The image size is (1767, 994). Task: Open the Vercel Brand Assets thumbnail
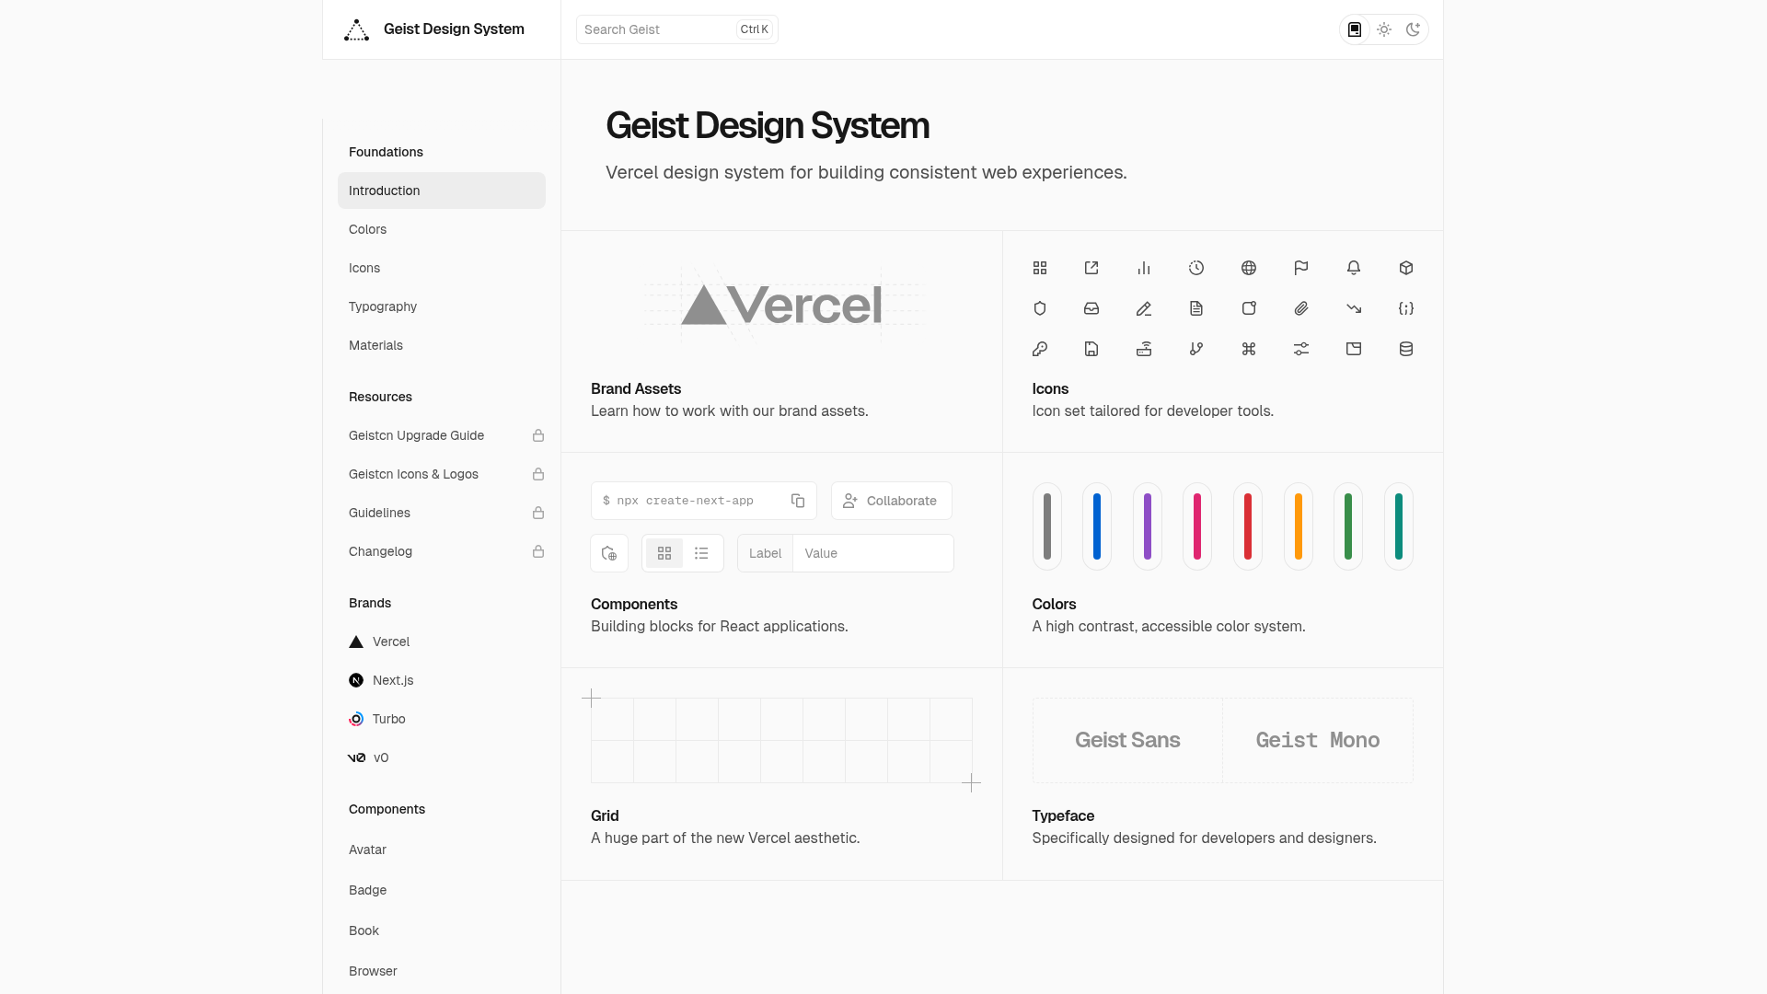click(x=781, y=305)
